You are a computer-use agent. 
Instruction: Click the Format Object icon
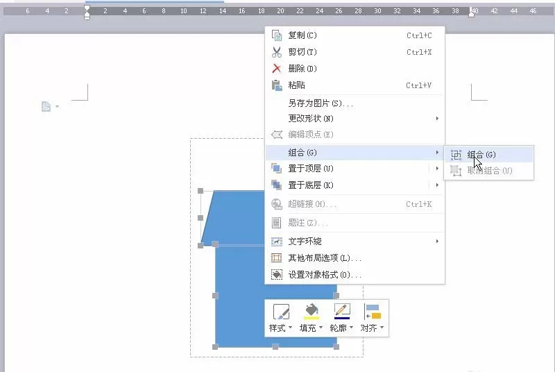(x=276, y=274)
